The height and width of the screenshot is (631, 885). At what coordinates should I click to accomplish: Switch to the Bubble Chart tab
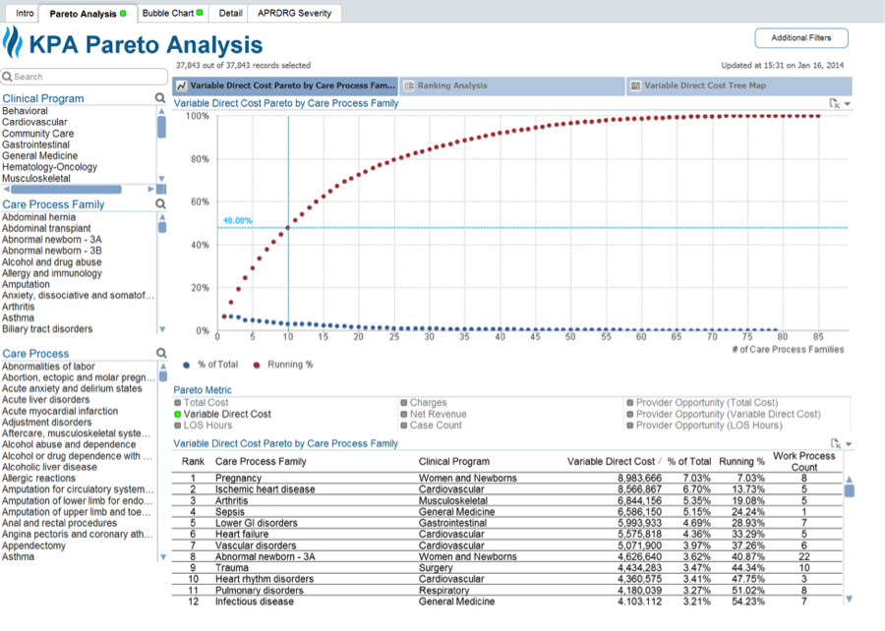coord(172,14)
